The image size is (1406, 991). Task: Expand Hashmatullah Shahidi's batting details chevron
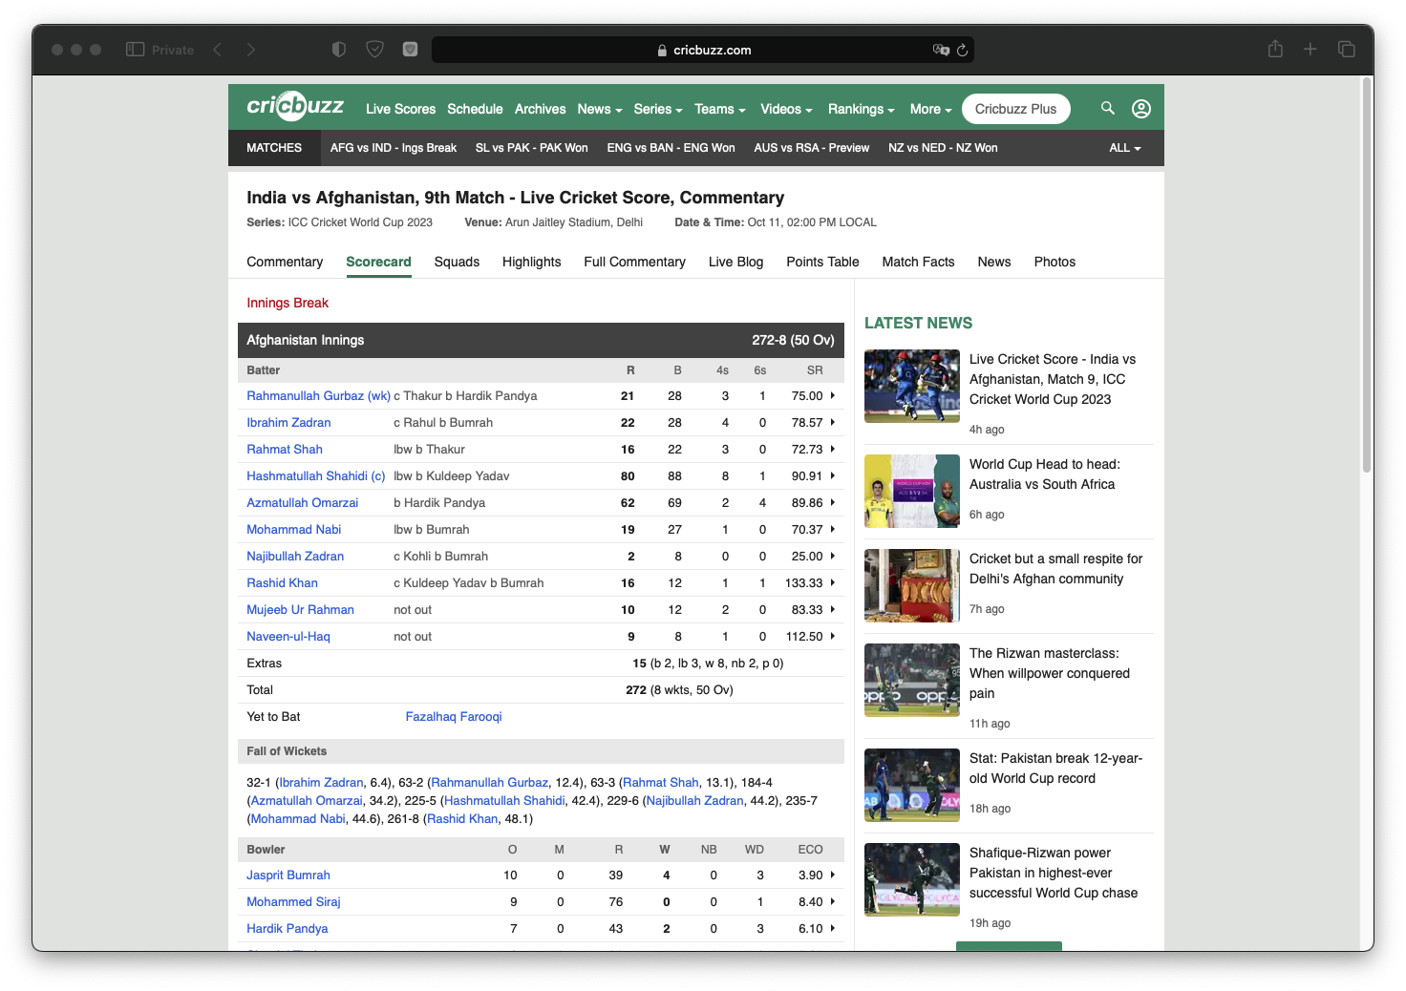(830, 475)
